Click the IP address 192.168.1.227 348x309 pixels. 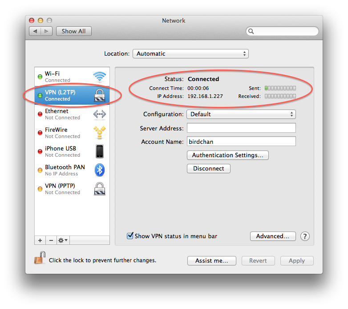(205, 96)
